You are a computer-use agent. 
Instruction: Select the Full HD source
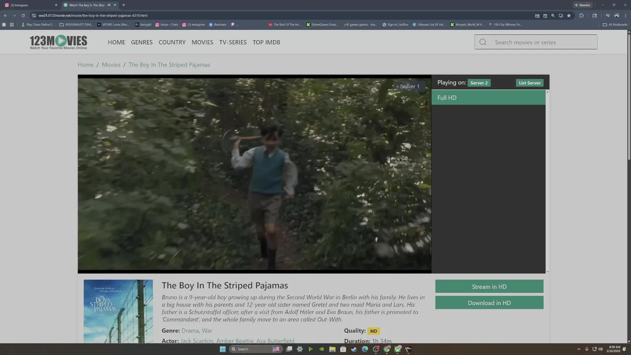[489, 98]
